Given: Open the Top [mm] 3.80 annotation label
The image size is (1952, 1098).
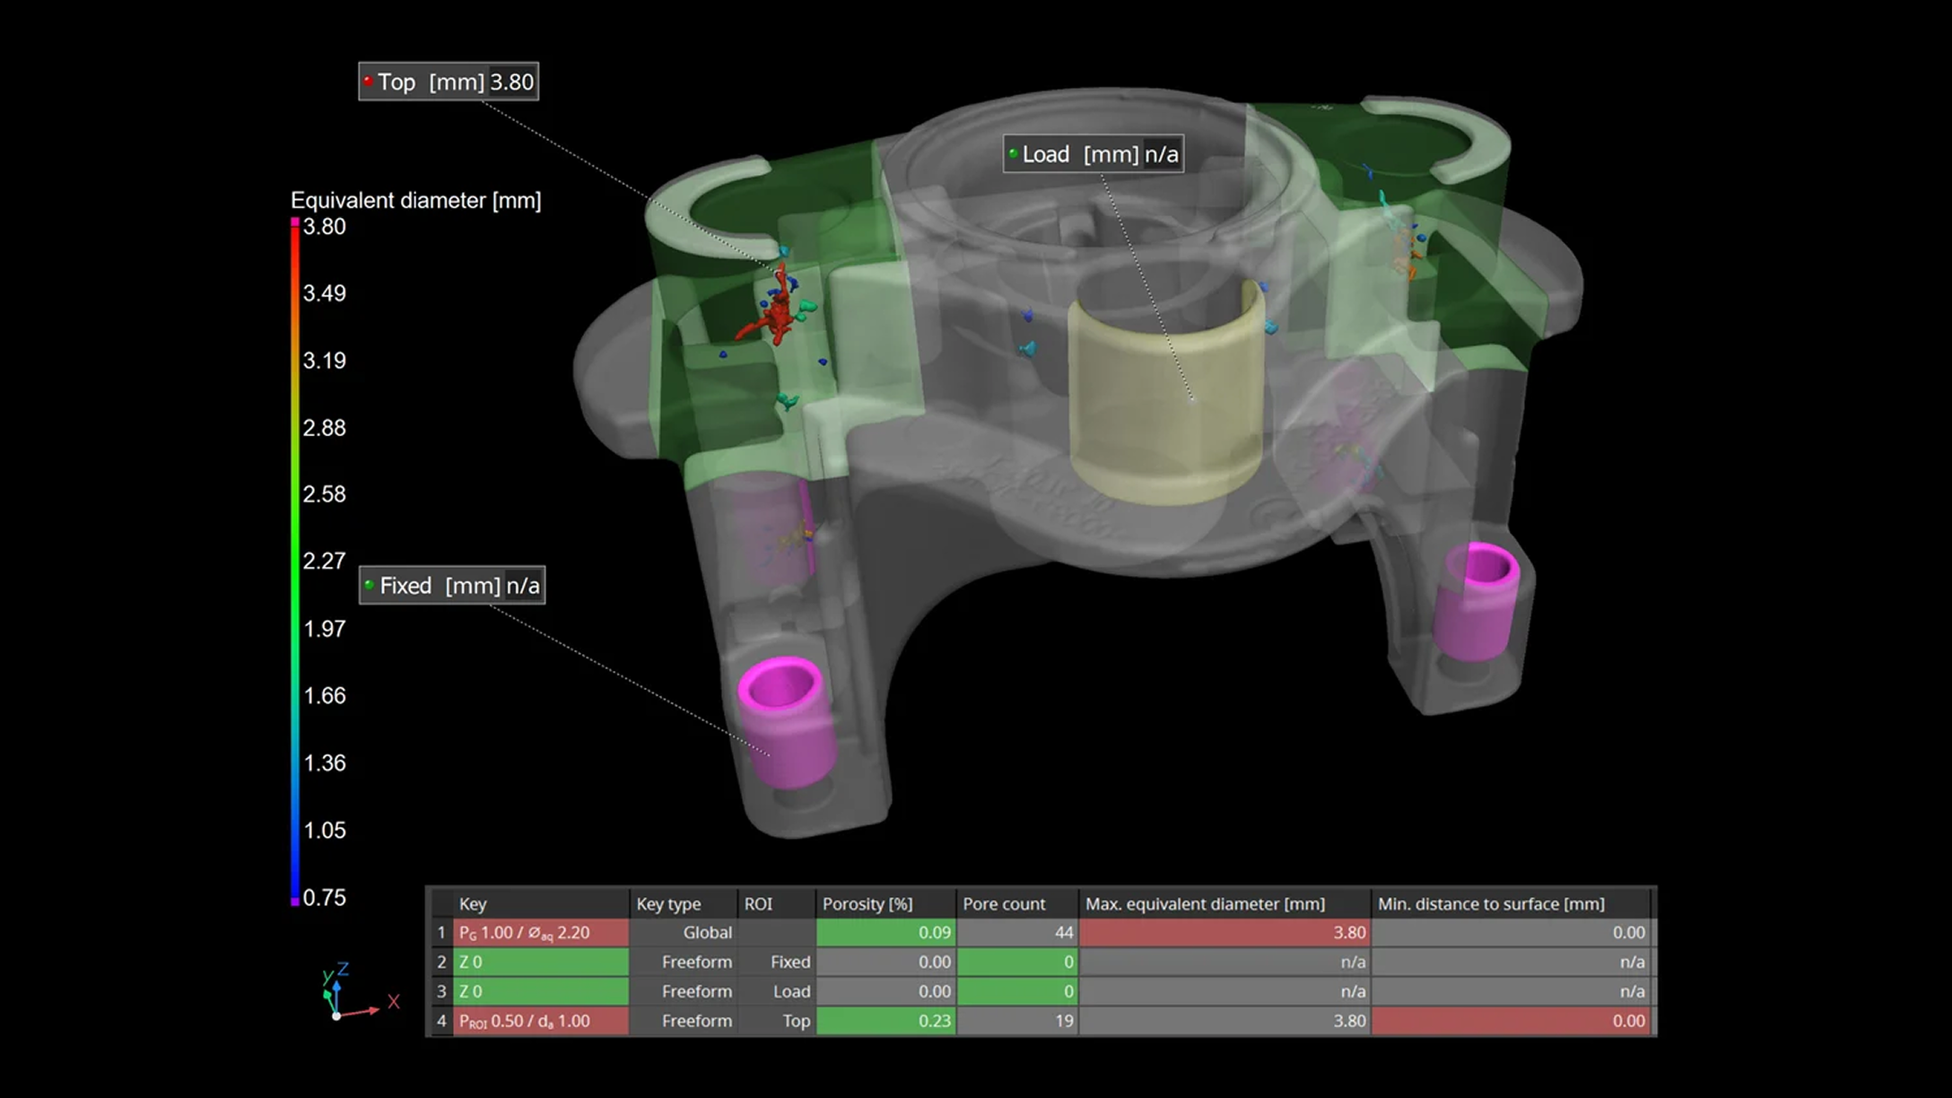Looking at the screenshot, I should click(449, 81).
